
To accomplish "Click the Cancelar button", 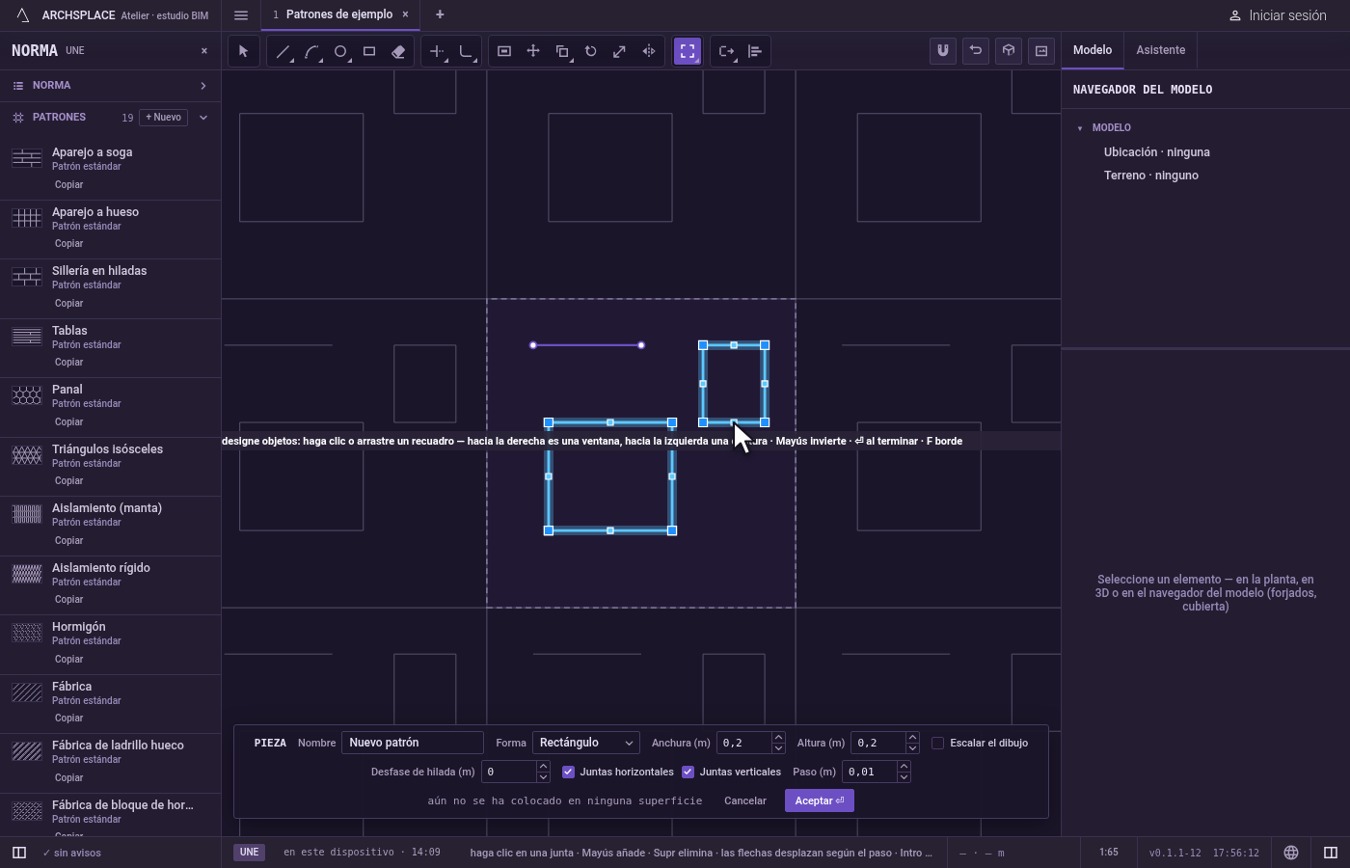I will pyautogui.click(x=745, y=800).
